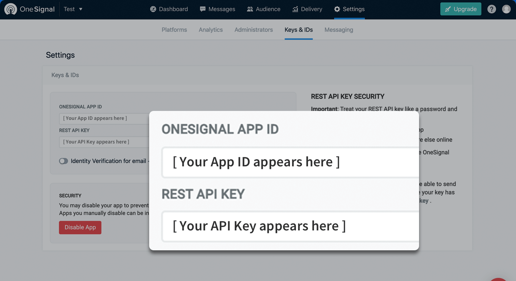Click the enlarged App ID field in callout
The image size is (516, 281).
click(x=290, y=162)
